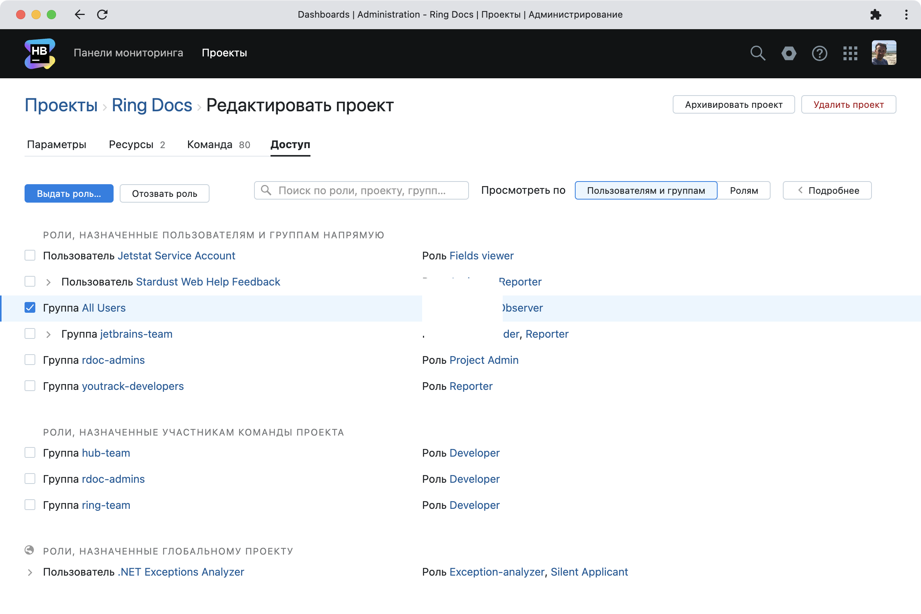The height and width of the screenshot is (614, 921).
Task: Check the Jetstat Service Account checkbox
Action: pos(30,255)
